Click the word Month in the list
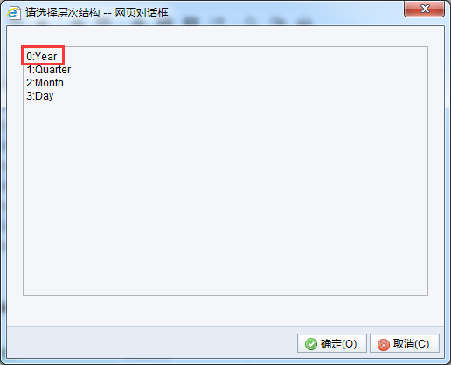Viewport: 451px width, 365px height. pos(49,83)
